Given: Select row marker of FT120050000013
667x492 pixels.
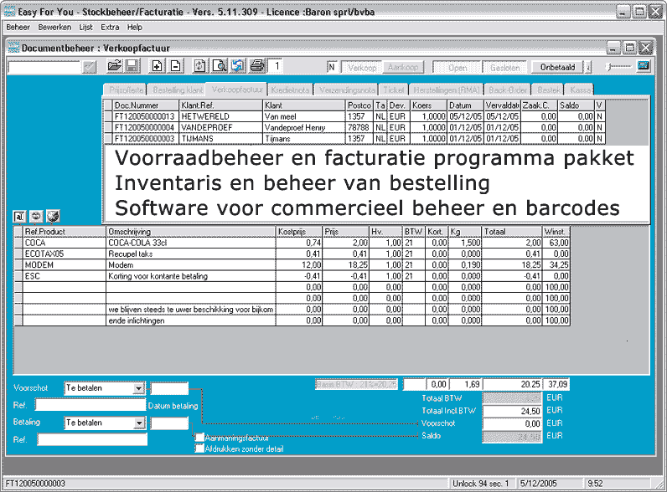Looking at the screenshot, I should 108,116.
